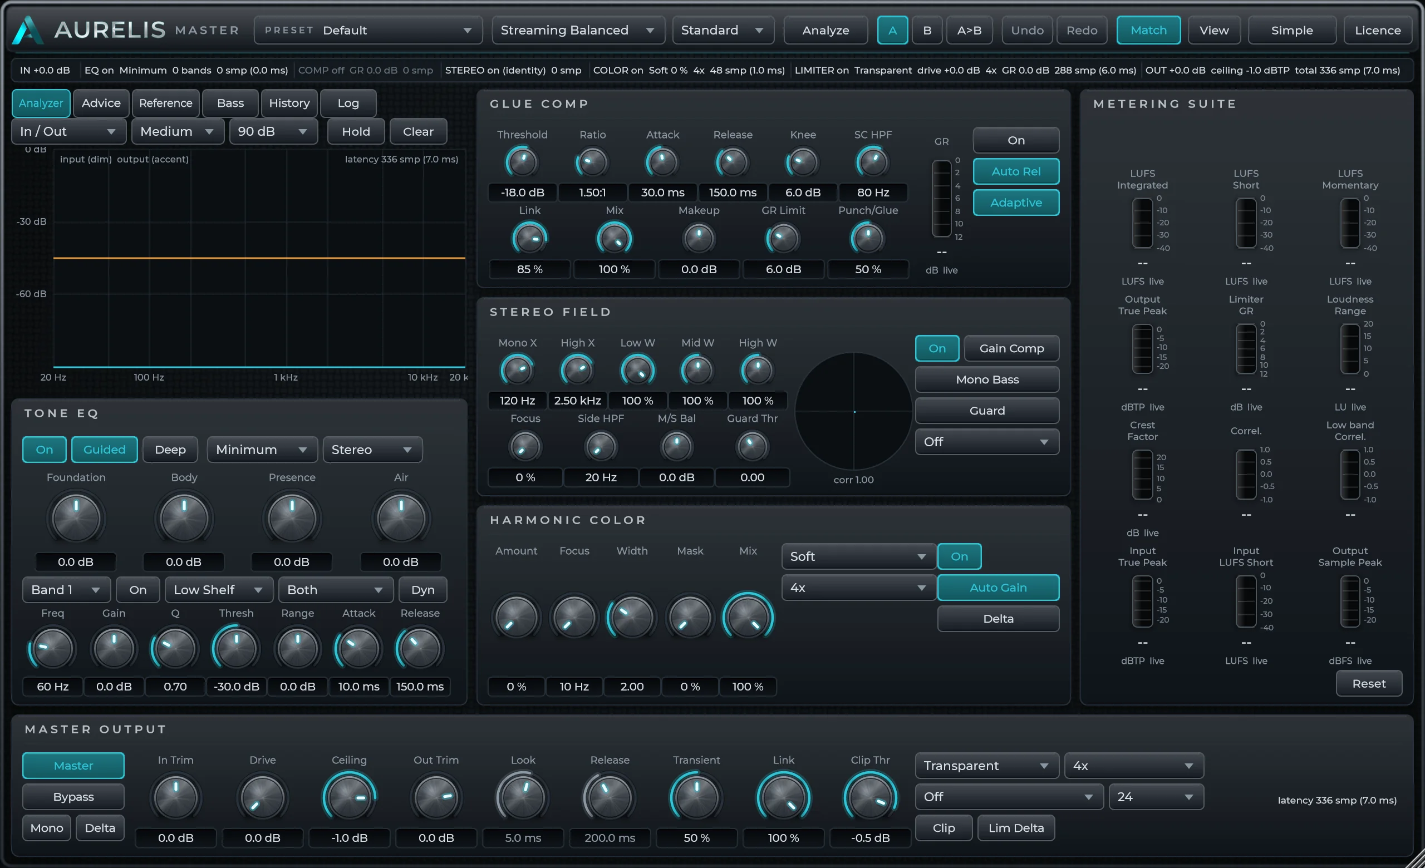Open the Low Shelf filter type dropdown

[x=219, y=589]
